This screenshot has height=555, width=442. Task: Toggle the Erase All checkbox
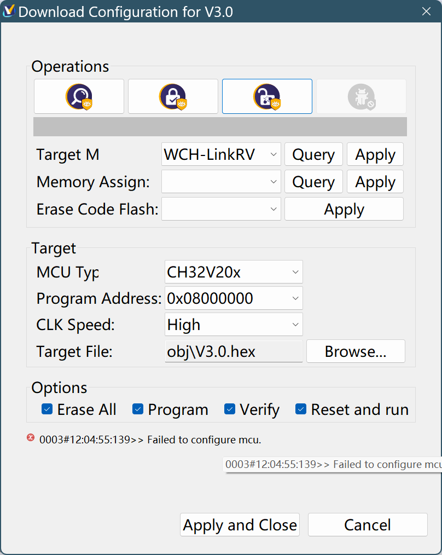[x=47, y=409]
